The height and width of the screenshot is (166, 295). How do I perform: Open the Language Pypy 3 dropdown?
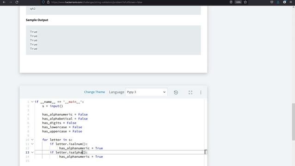pos(146,92)
